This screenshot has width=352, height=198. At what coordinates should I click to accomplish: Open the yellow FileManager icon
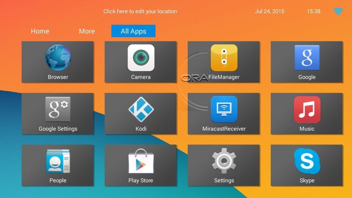(224, 58)
